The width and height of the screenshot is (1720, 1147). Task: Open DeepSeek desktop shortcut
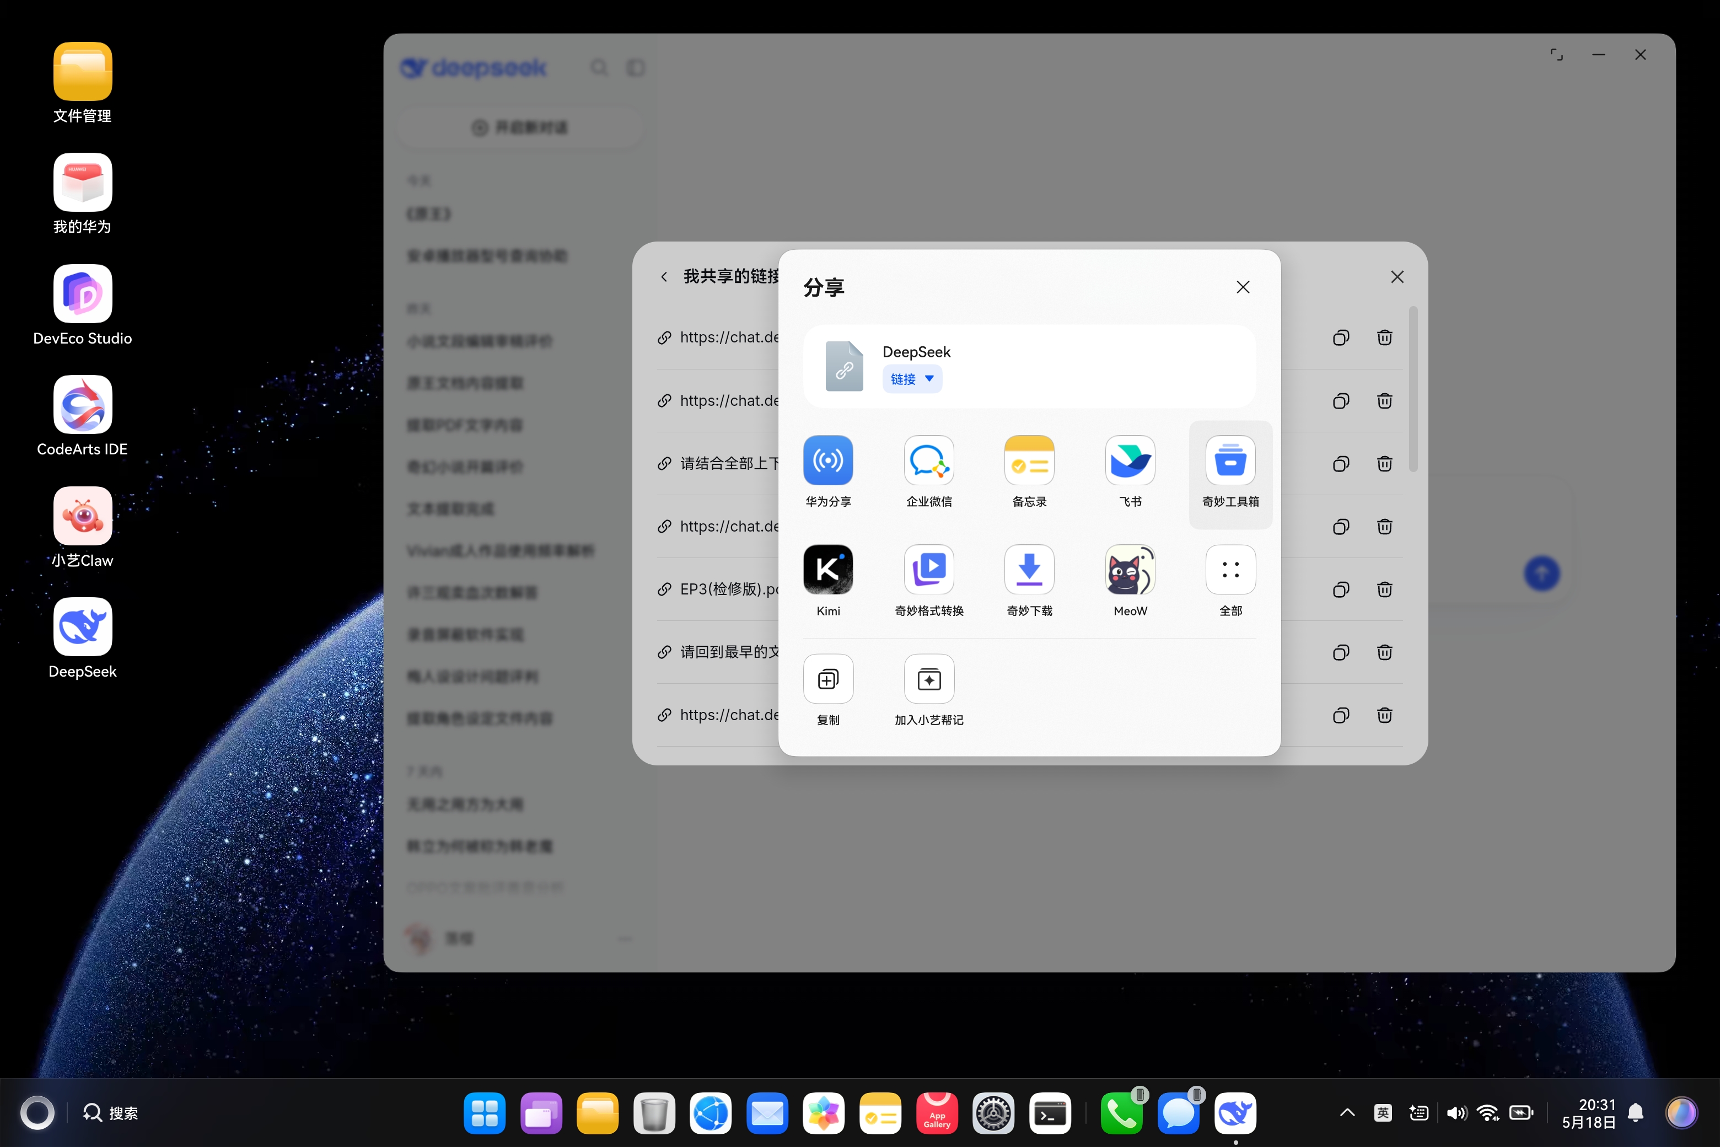83,639
